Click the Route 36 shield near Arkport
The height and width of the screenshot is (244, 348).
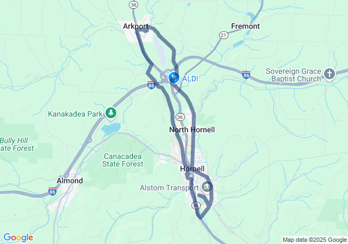[x=134, y=5]
